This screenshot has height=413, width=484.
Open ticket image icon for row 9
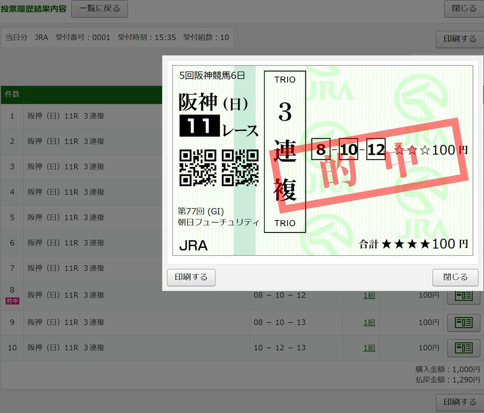pyautogui.click(x=463, y=322)
